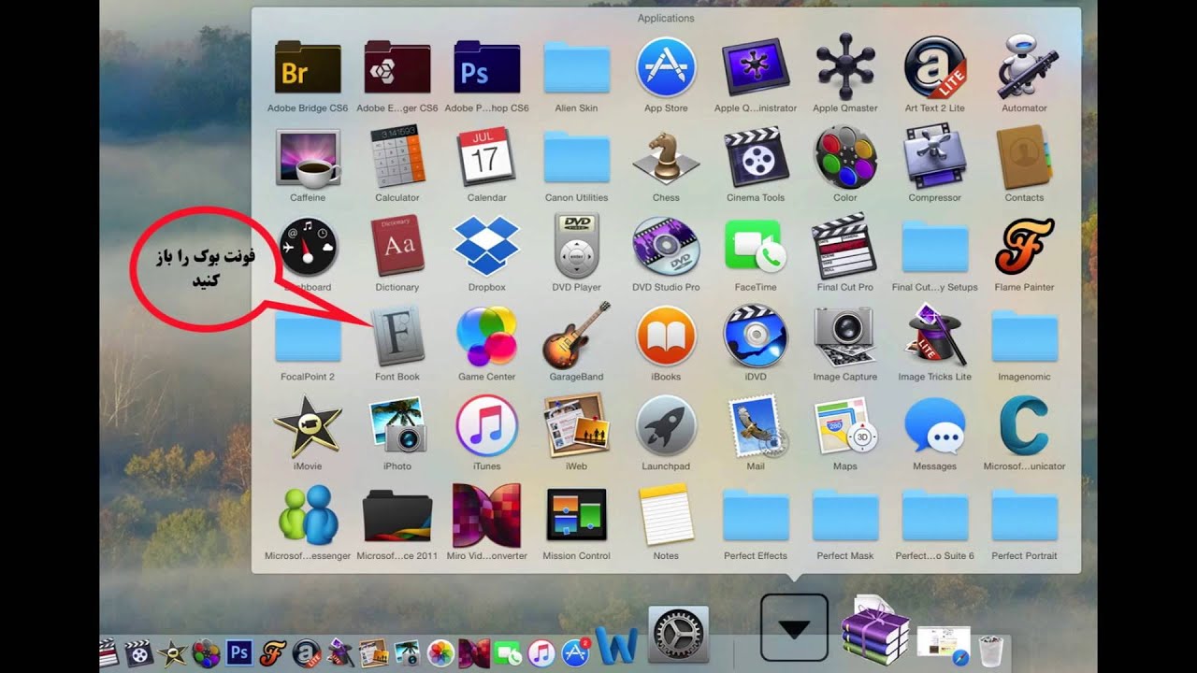
Task: Open the Canon Utilities folder
Action: tap(576, 157)
